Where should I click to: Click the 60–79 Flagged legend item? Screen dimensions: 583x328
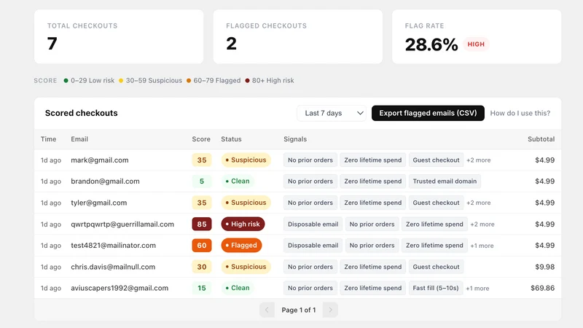[x=214, y=80]
